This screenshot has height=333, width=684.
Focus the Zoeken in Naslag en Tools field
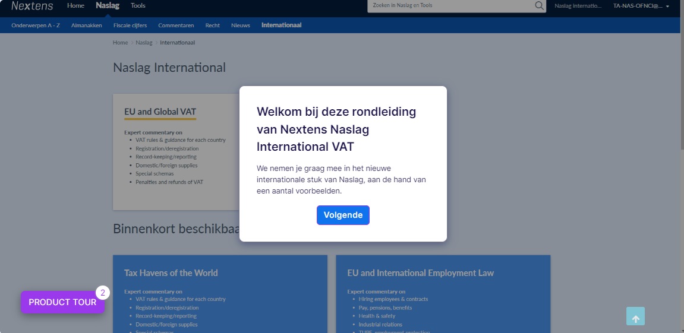click(450, 6)
